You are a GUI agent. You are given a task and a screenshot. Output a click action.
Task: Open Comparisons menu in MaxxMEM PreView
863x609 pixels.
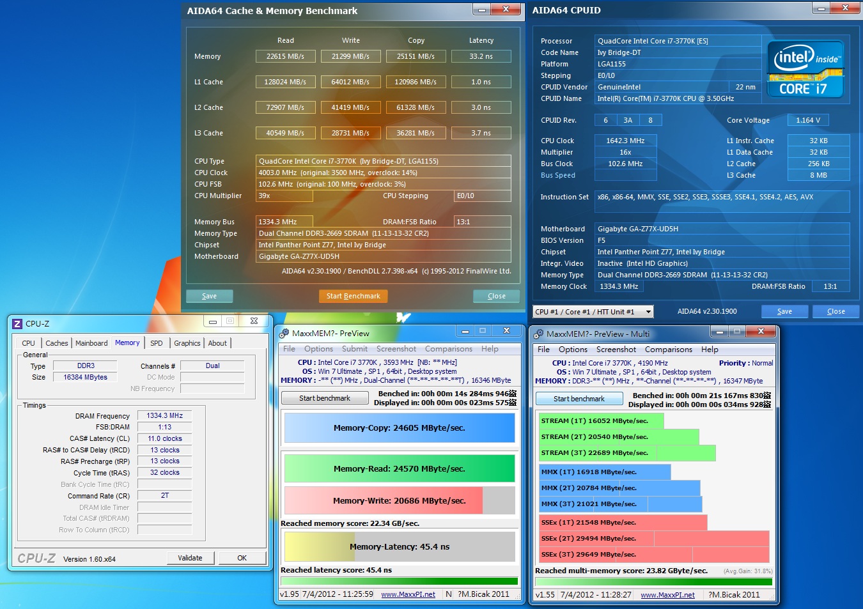[x=449, y=349]
